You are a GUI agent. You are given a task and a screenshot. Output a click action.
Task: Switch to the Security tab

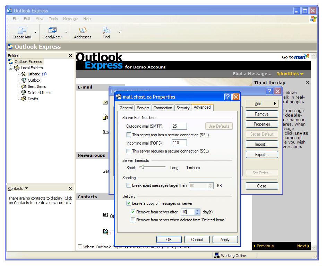coord(183,108)
